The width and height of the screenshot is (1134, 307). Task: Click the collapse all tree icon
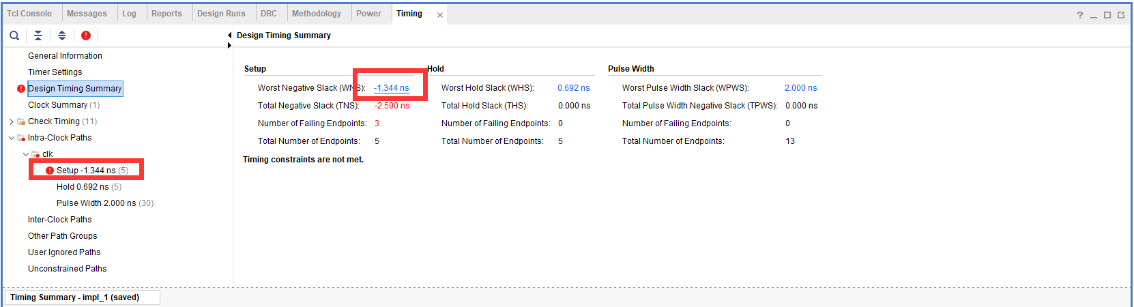click(38, 35)
